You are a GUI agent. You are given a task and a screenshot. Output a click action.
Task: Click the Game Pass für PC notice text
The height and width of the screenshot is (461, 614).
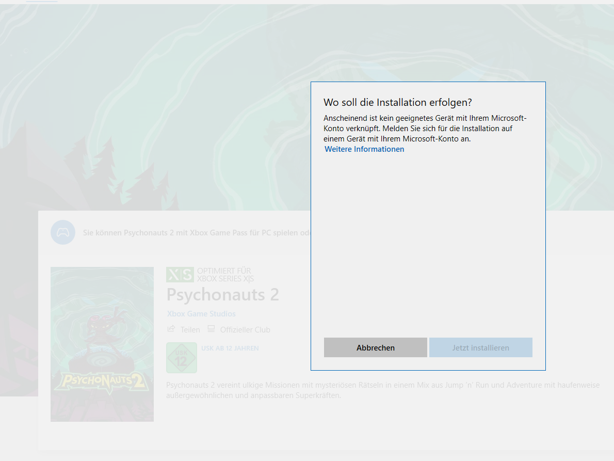coord(197,233)
